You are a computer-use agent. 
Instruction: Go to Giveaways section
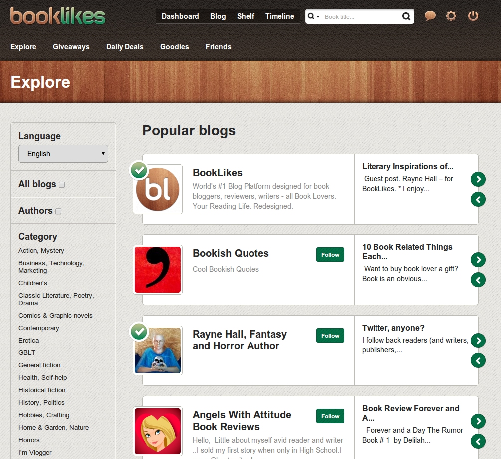[71, 47]
